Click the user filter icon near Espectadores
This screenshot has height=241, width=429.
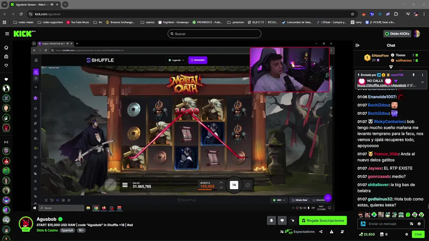coord(342,232)
